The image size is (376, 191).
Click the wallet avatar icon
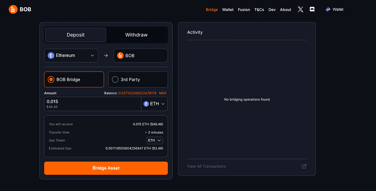(328, 9)
